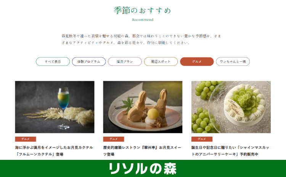Show 周辺スポット recommendations
286x177 pixels.
(x=161, y=62)
